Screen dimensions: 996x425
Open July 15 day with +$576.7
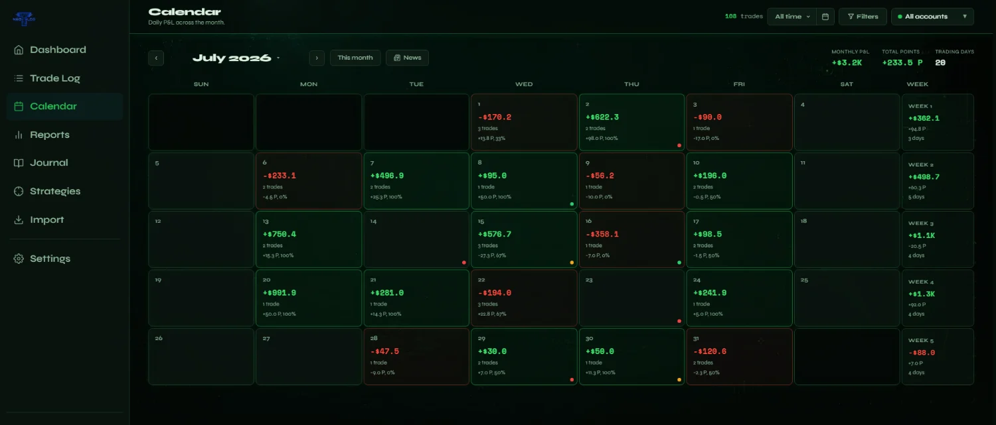coord(524,239)
